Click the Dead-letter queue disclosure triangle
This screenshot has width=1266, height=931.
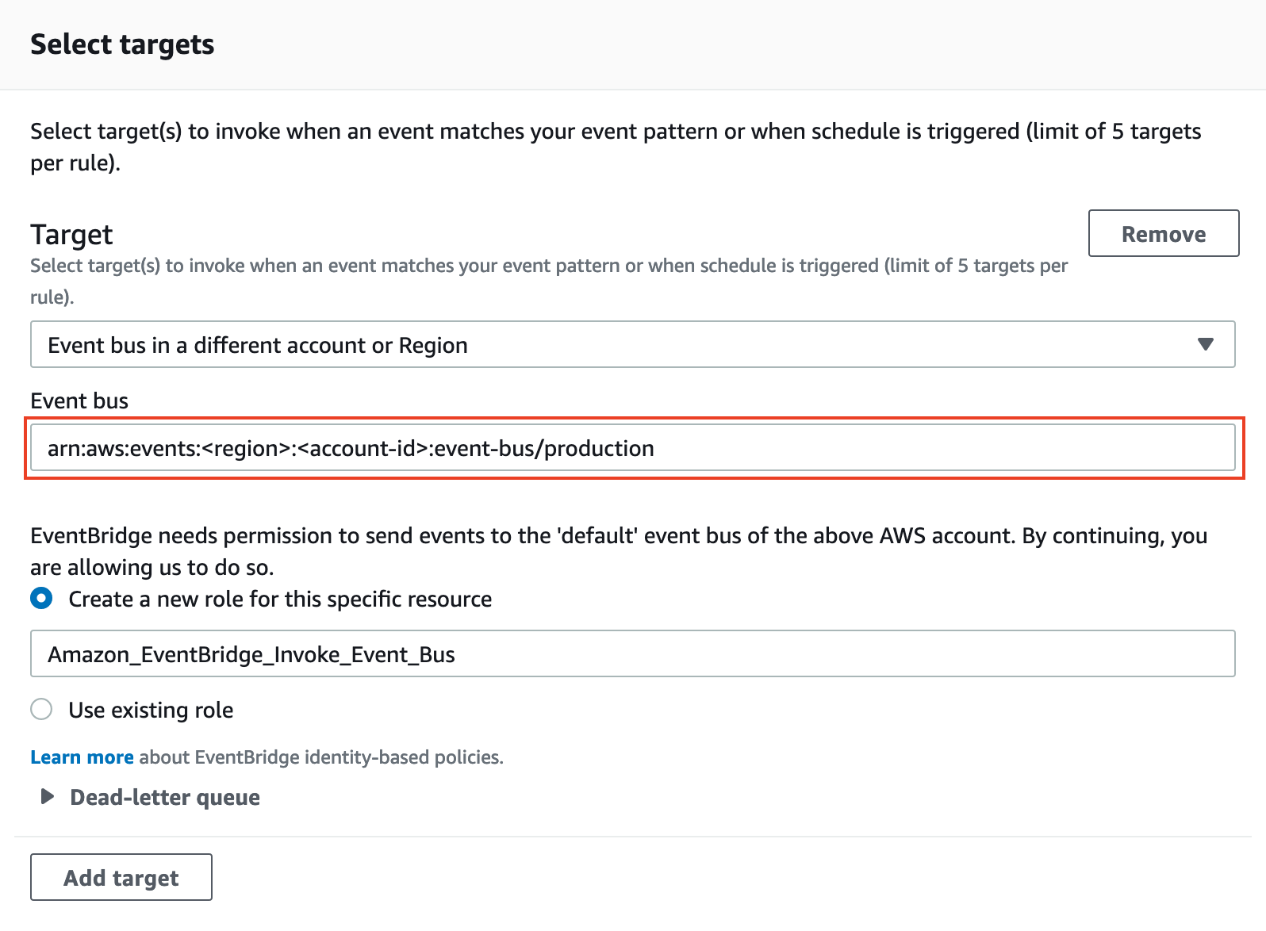pos(45,797)
